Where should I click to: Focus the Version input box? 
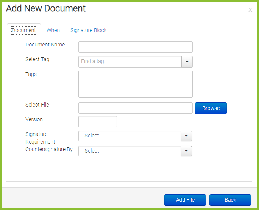tap(98, 122)
